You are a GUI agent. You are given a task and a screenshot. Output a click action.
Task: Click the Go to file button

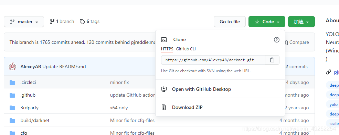point(230,22)
